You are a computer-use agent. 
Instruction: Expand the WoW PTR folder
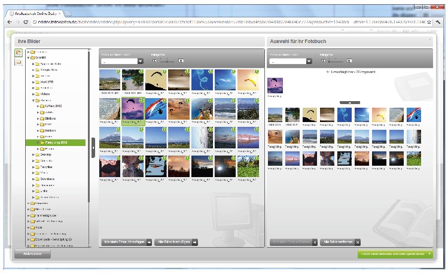(33, 82)
